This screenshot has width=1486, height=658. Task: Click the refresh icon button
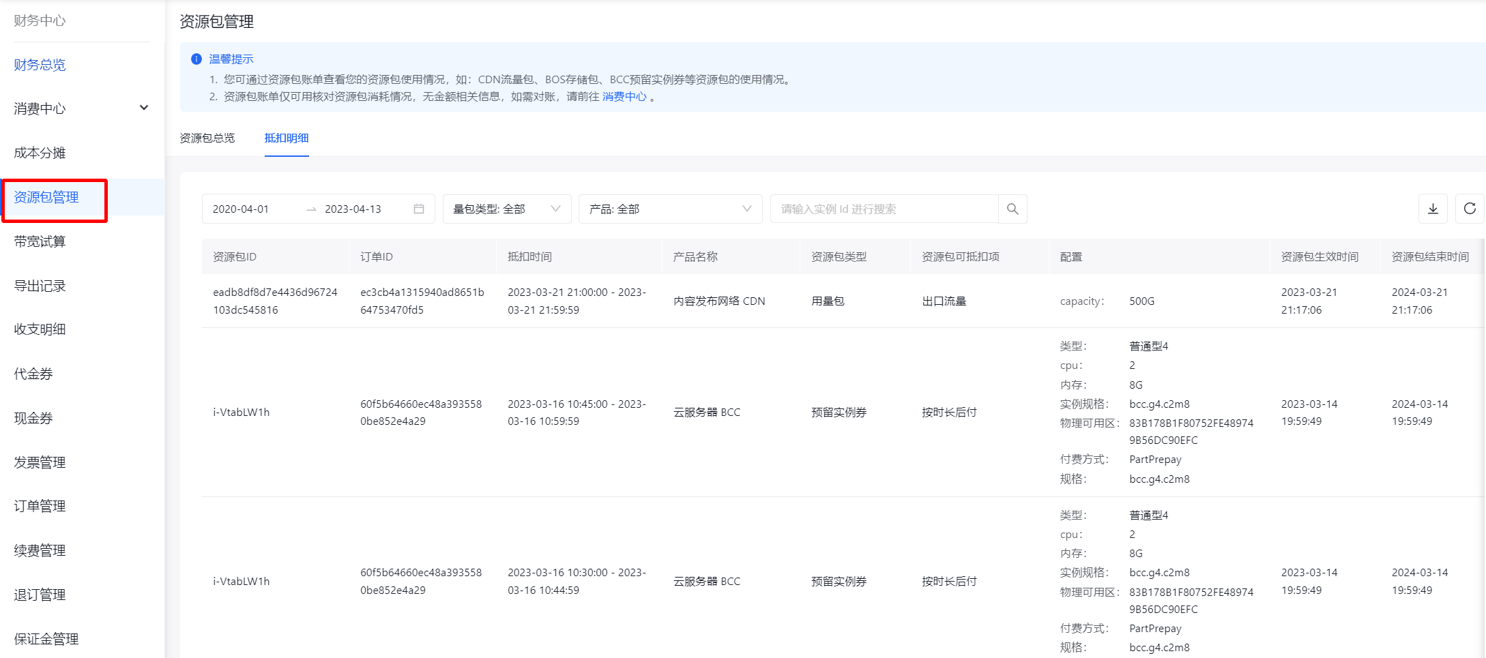(x=1470, y=209)
